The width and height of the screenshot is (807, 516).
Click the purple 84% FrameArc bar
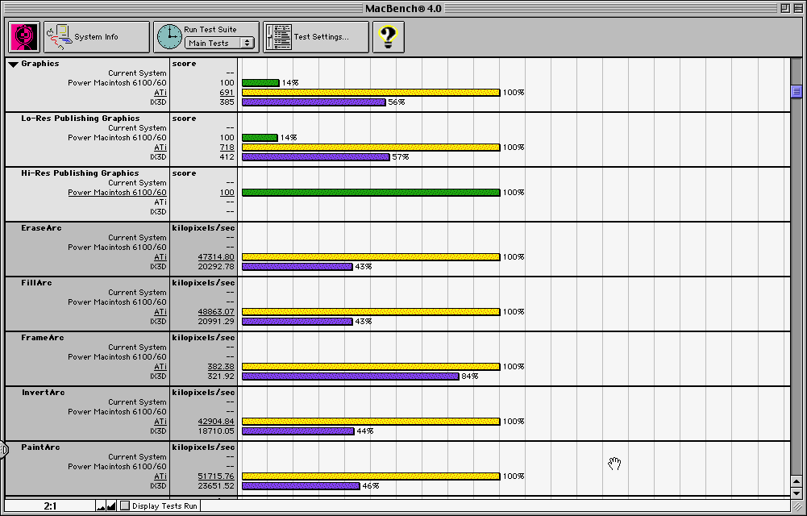351,377
